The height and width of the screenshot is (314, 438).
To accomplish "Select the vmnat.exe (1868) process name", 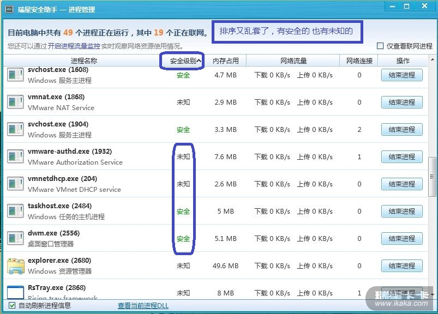I will coord(56,97).
